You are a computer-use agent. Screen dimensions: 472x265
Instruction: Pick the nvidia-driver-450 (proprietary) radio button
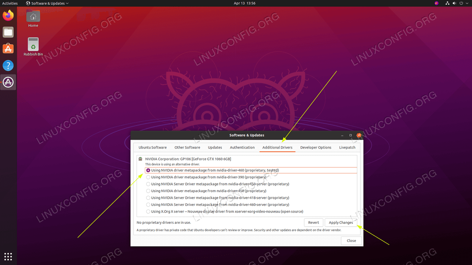148,191
